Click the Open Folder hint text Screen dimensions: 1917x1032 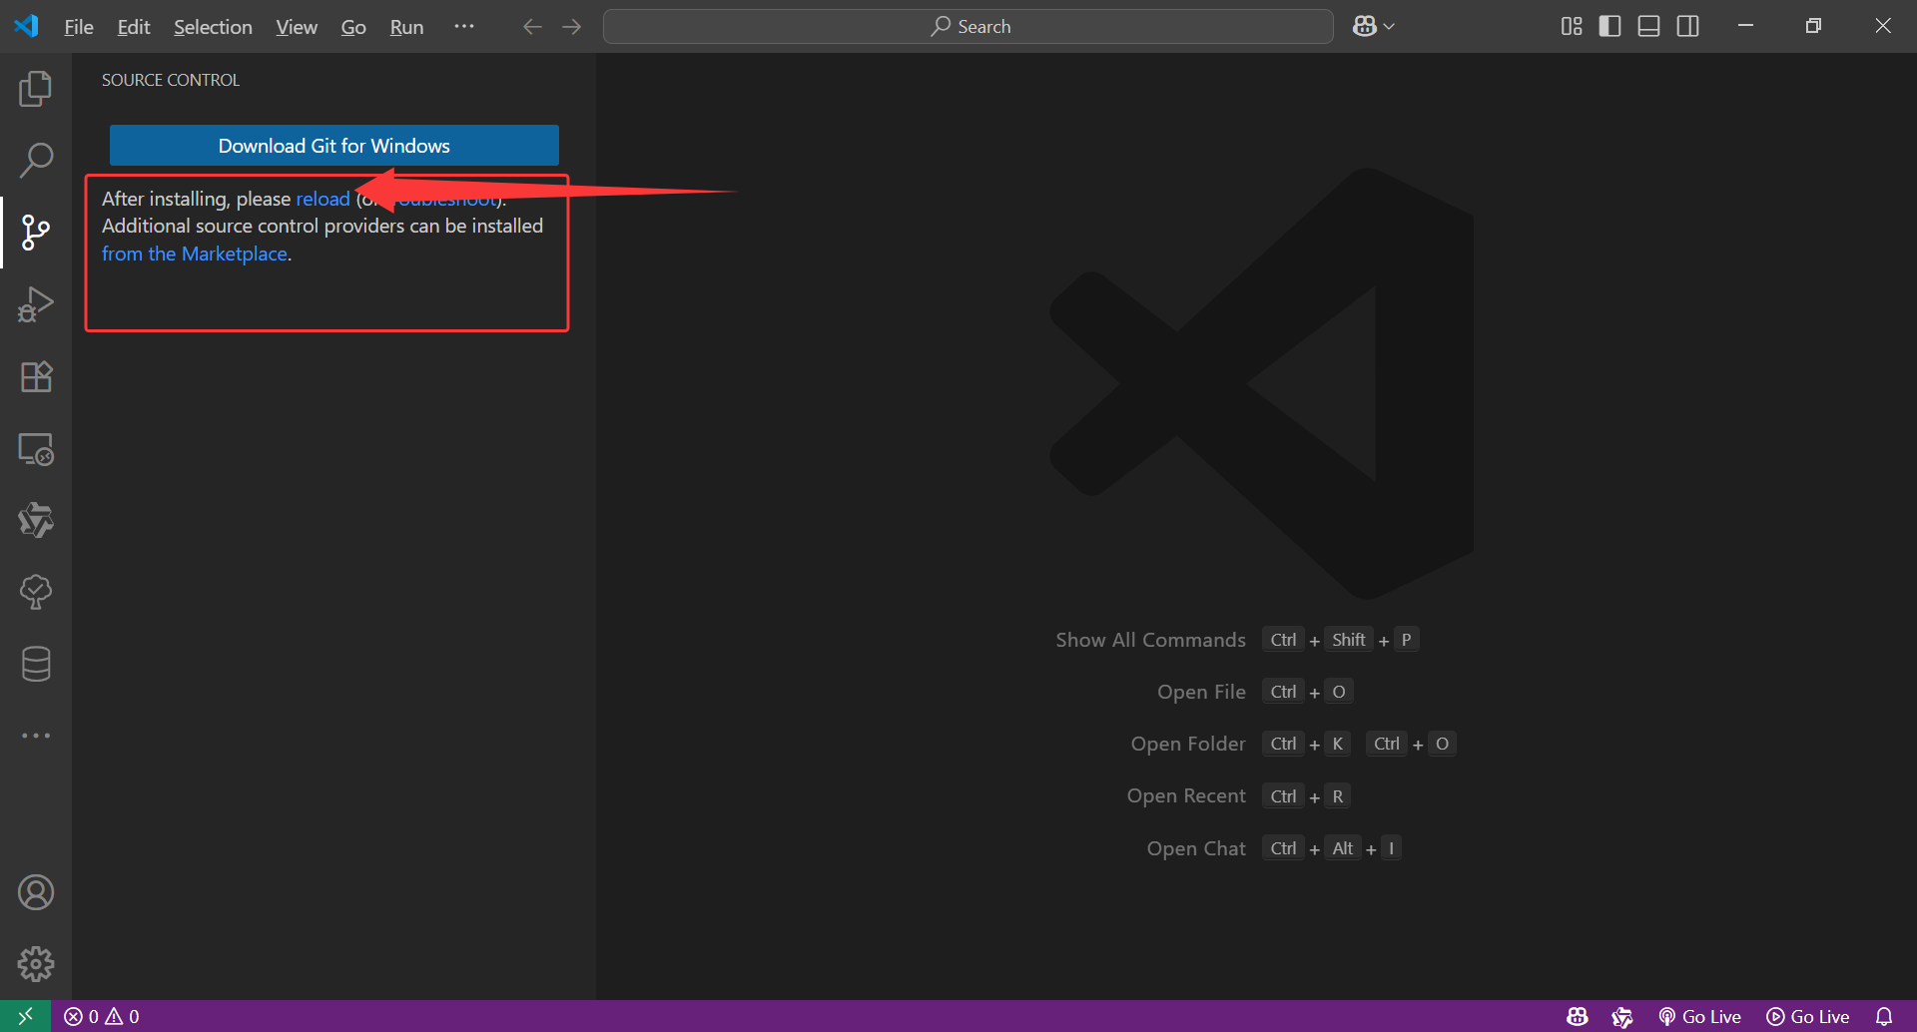[1188, 744]
